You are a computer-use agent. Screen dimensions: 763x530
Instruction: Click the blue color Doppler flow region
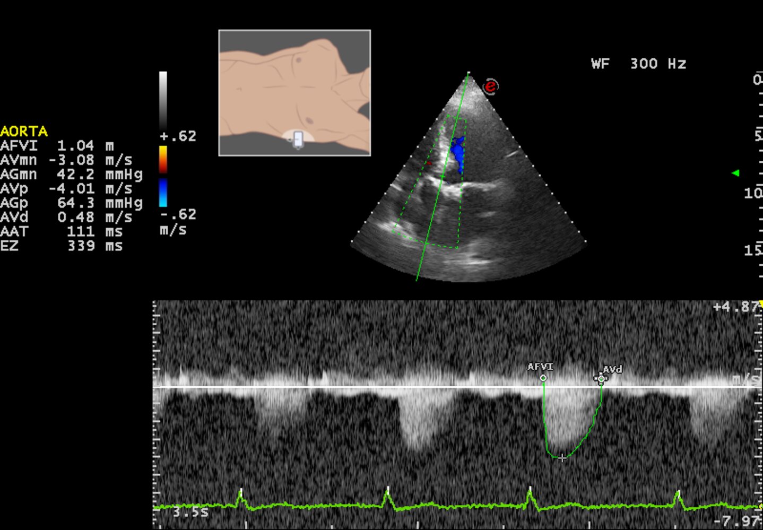tap(457, 154)
